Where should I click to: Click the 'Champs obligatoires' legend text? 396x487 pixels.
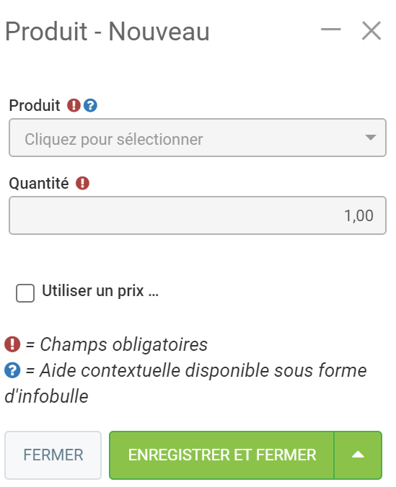(123, 344)
